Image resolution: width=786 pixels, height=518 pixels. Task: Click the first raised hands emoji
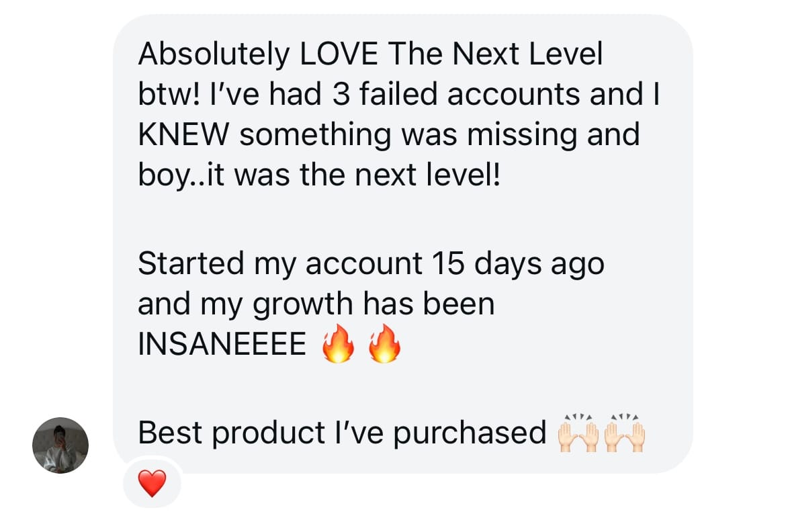(x=579, y=434)
